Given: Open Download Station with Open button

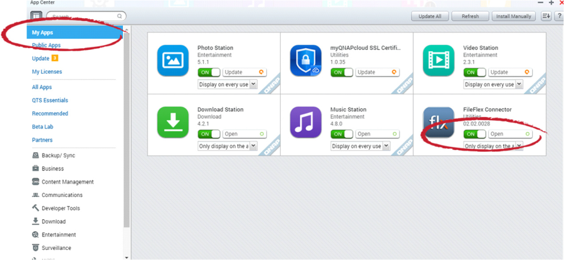Looking at the screenshot, I should click(x=244, y=134).
